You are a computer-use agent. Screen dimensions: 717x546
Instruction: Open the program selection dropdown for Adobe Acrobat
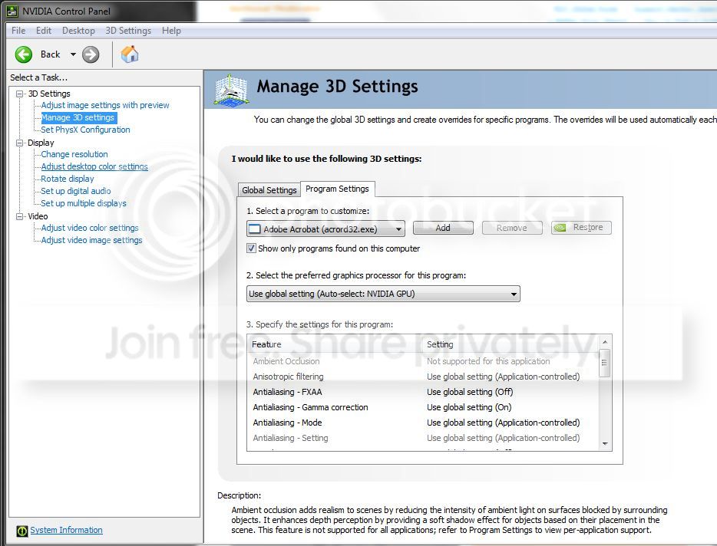tap(398, 229)
